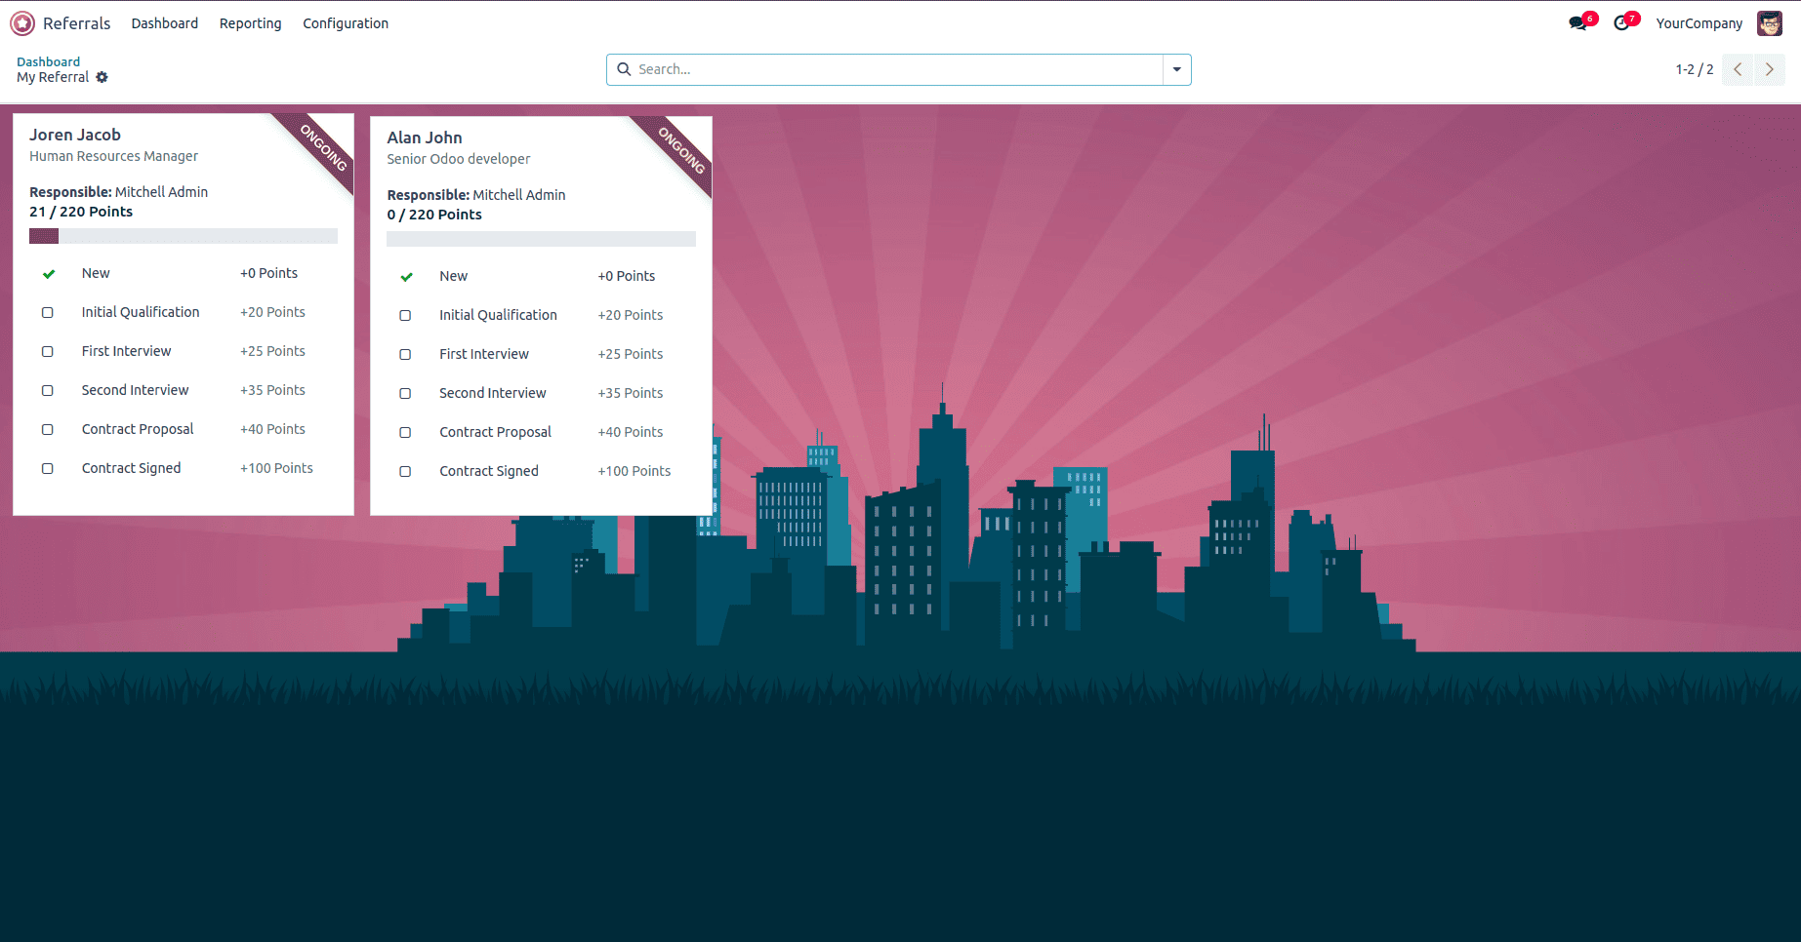This screenshot has height=942, width=1801.
Task: Click the Referrals app title
Action: click(x=76, y=23)
